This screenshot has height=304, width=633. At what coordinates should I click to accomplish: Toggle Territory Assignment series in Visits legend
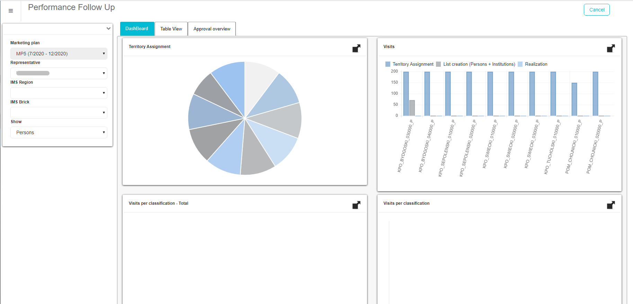click(409, 64)
